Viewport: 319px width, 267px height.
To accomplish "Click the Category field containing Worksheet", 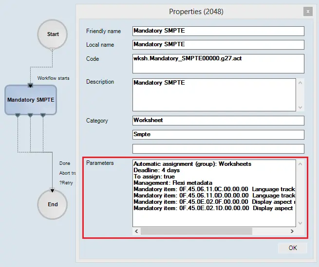I will tap(218, 121).
